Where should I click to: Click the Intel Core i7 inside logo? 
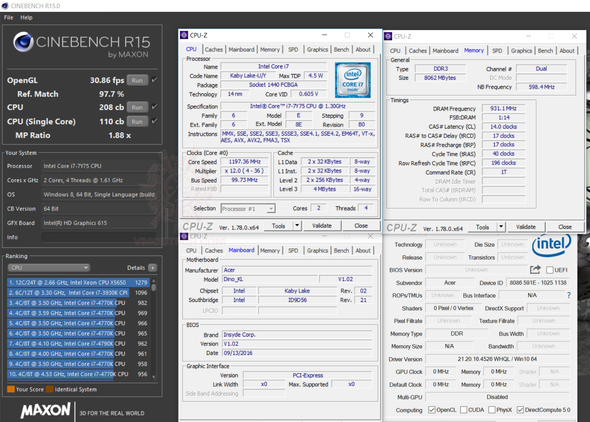353,80
